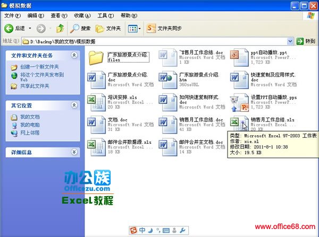Click the Sogou input method S logo
Viewport: 319px width, 237px height.
pos(134,230)
